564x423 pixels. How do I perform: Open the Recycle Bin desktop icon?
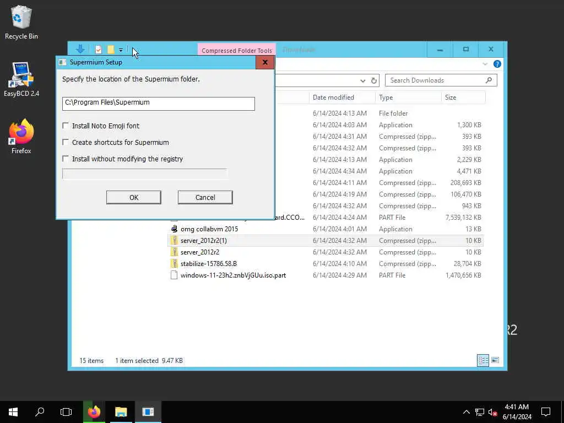tap(21, 22)
